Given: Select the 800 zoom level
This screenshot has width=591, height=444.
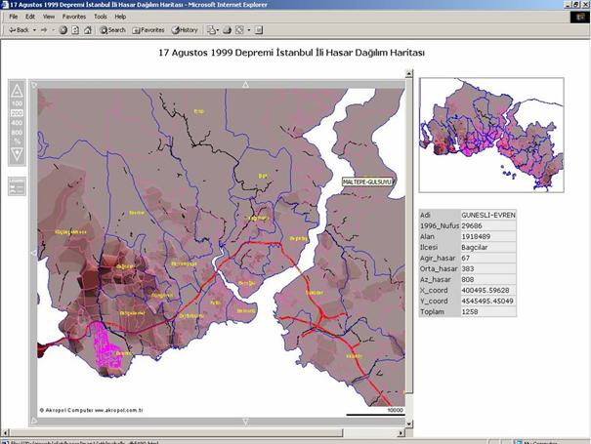Looking at the screenshot, I should pyautogui.click(x=17, y=133).
